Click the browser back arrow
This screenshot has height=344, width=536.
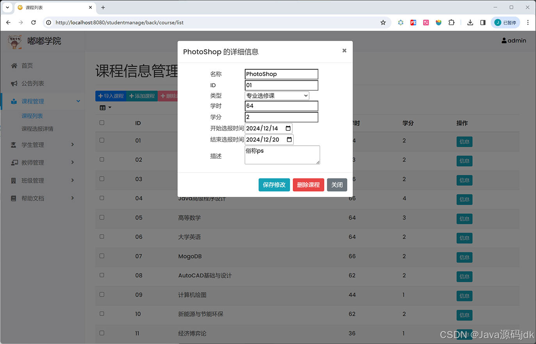click(x=8, y=23)
